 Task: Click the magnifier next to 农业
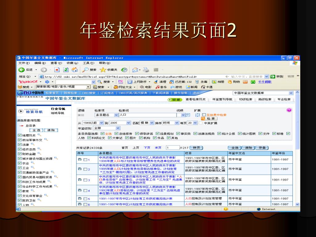tap(32, 163)
